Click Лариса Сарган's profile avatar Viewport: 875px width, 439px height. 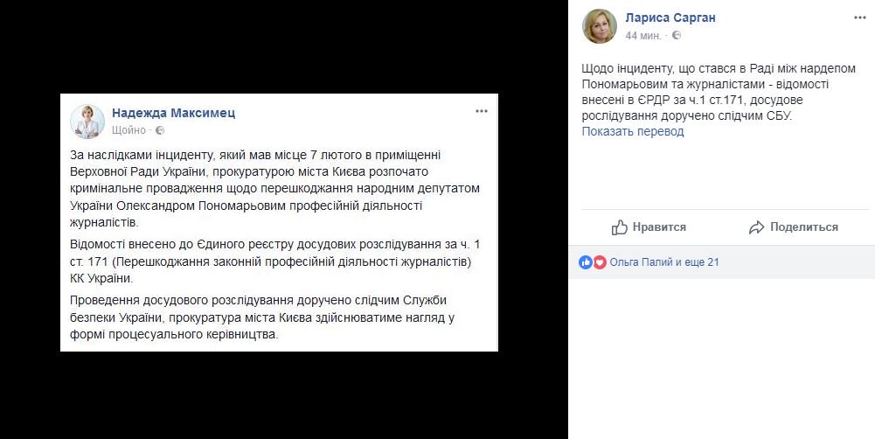click(x=600, y=26)
